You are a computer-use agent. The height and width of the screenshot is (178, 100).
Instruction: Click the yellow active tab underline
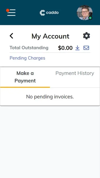tap(25, 87)
